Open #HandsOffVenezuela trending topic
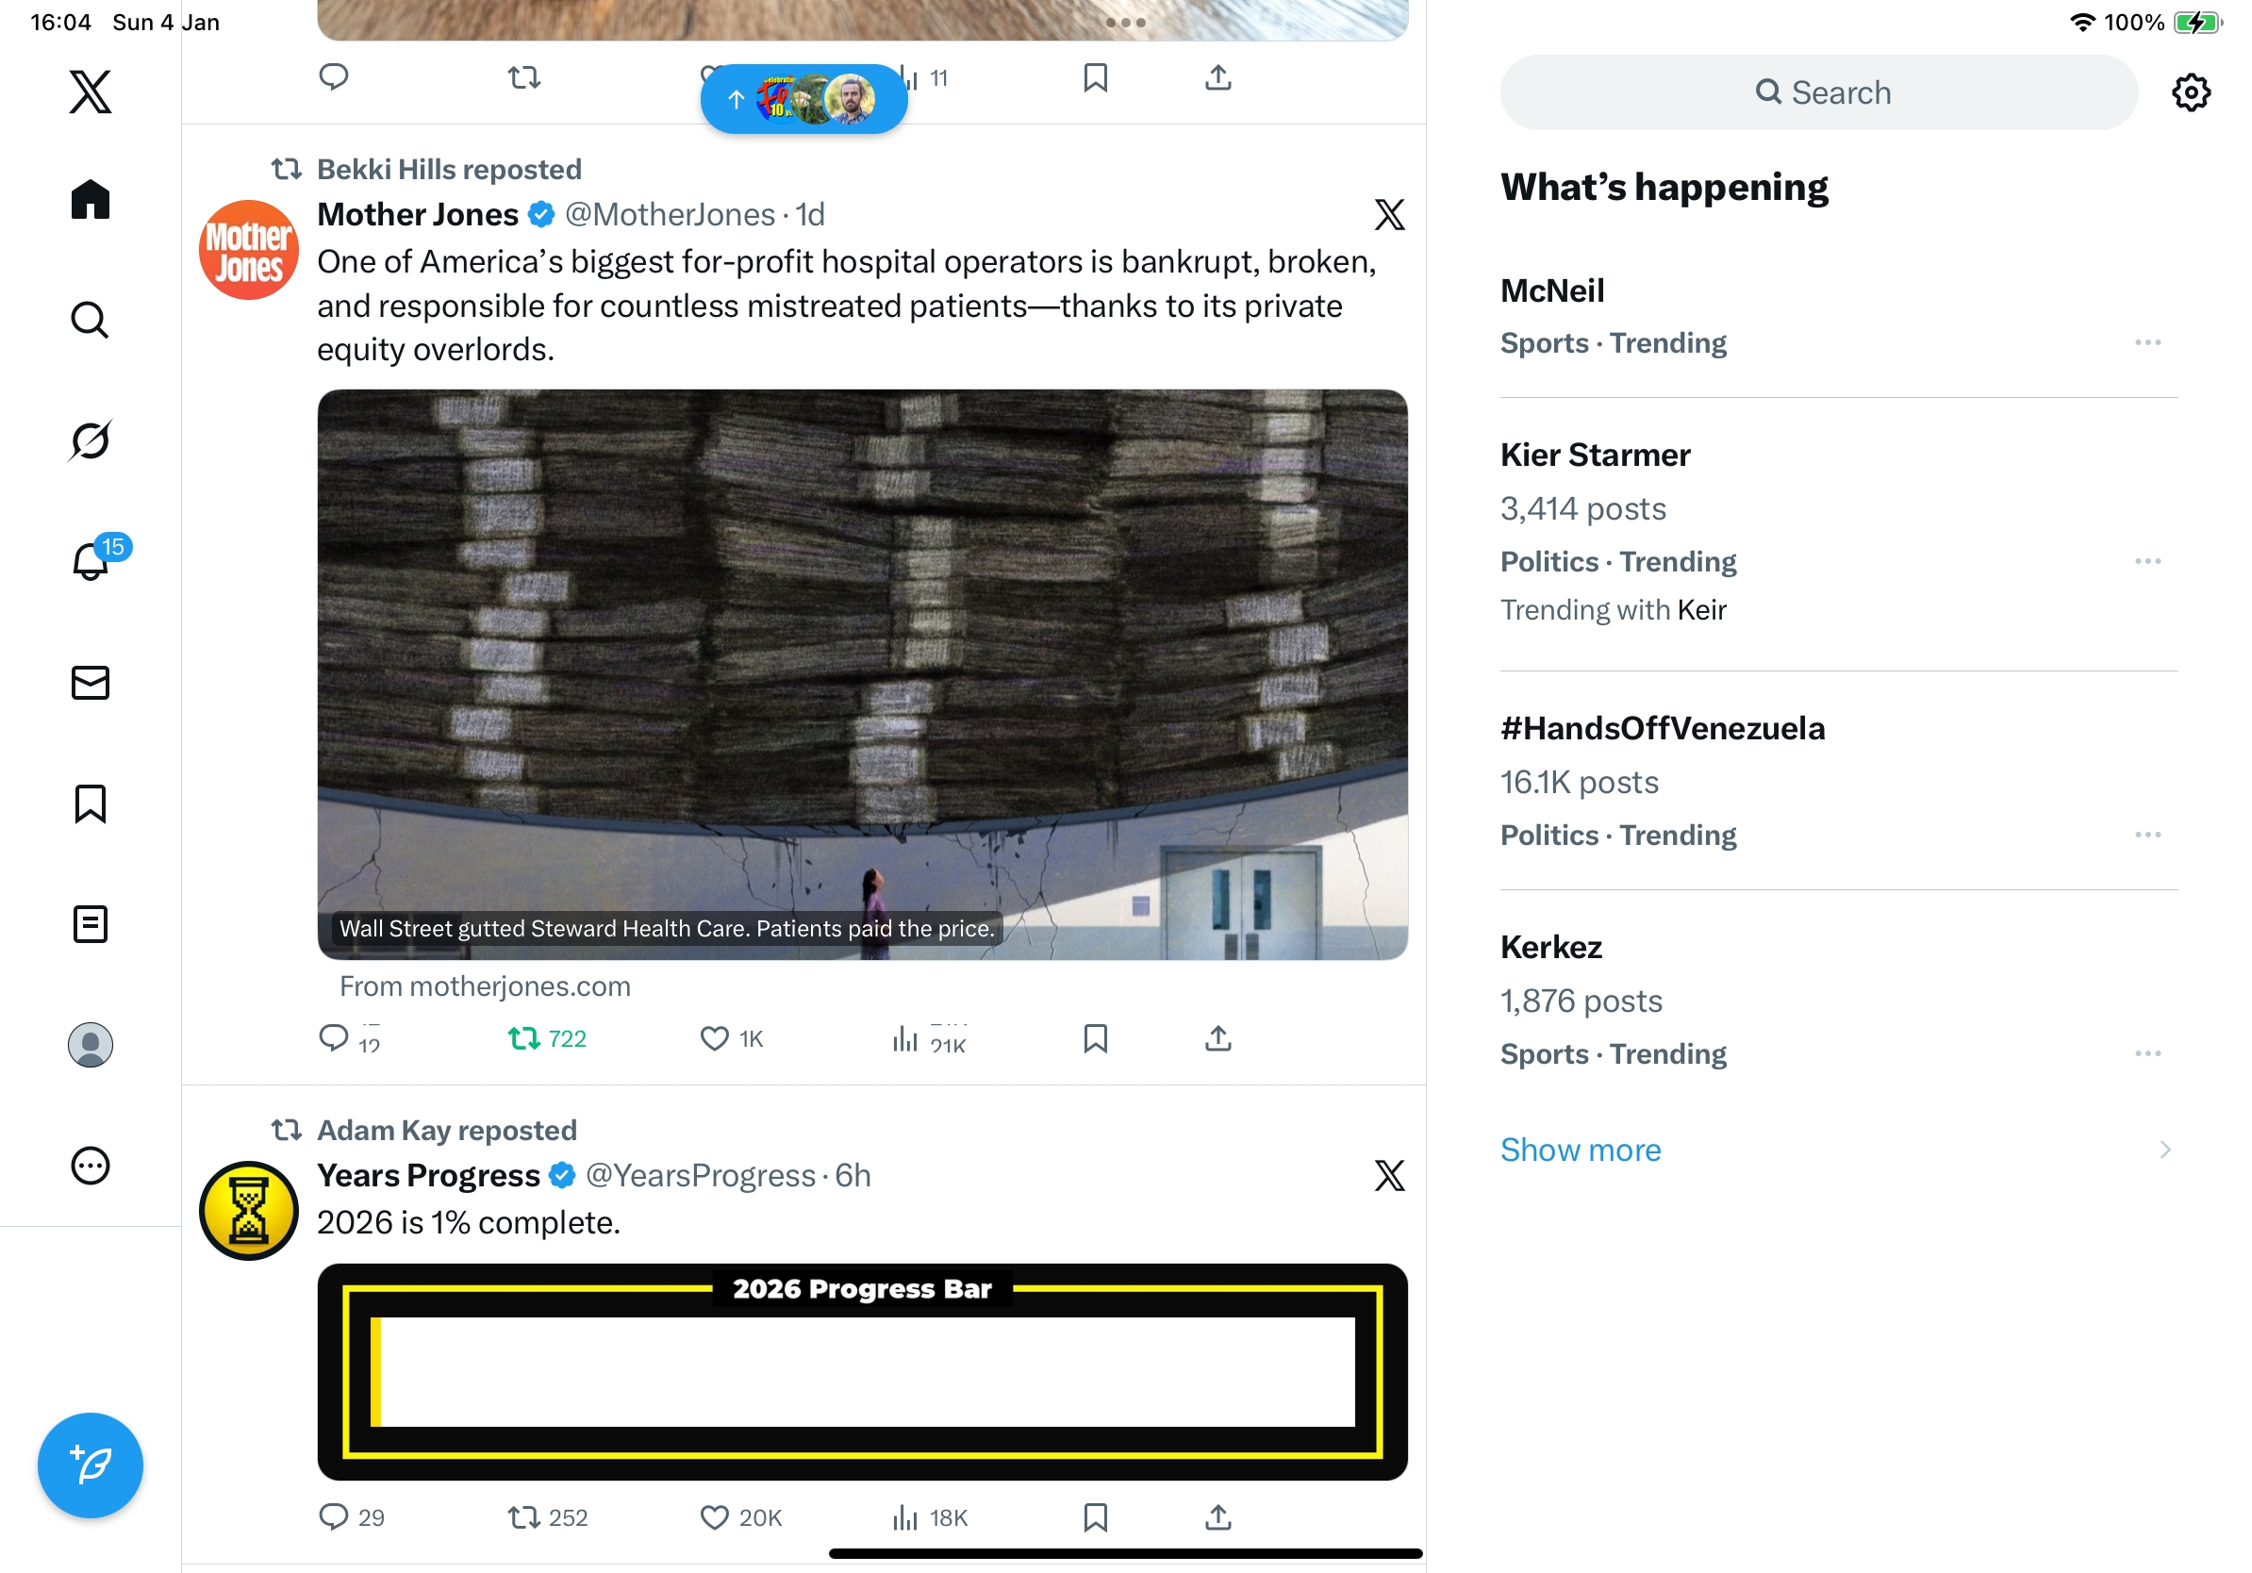Viewport: 2252px width, 1573px height. [x=1663, y=729]
